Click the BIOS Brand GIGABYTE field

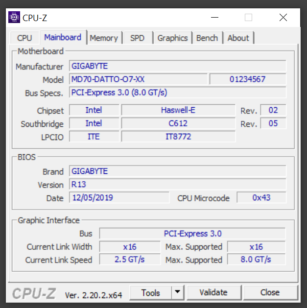click(x=178, y=171)
